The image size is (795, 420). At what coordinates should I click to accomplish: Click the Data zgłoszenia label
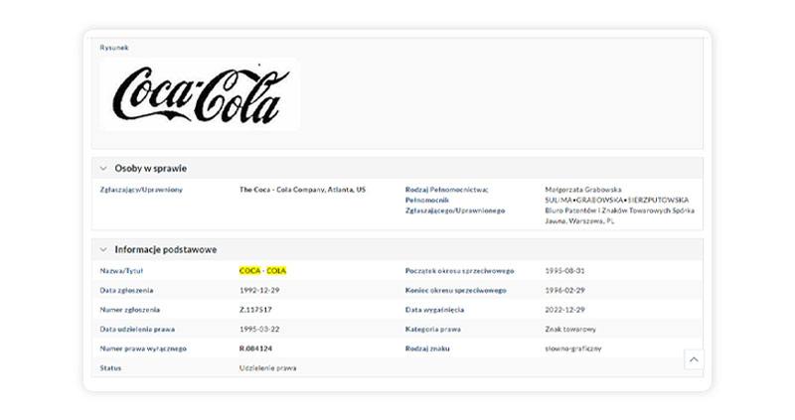[x=126, y=290]
